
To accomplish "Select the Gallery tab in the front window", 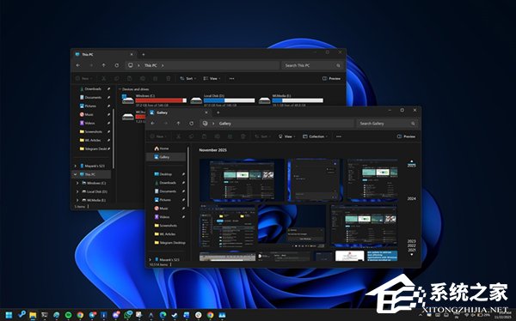I will (178, 112).
